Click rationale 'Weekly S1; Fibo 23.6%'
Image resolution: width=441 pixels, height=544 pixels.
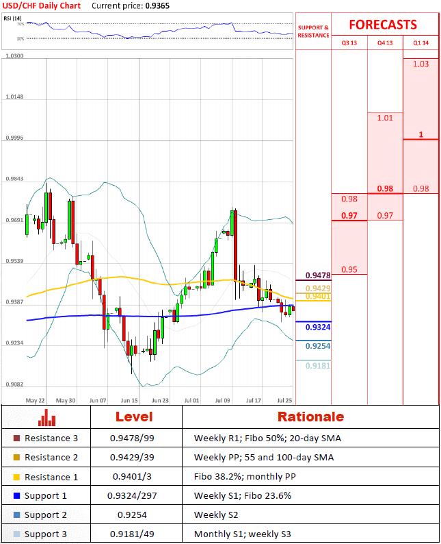(x=243, y=496)
